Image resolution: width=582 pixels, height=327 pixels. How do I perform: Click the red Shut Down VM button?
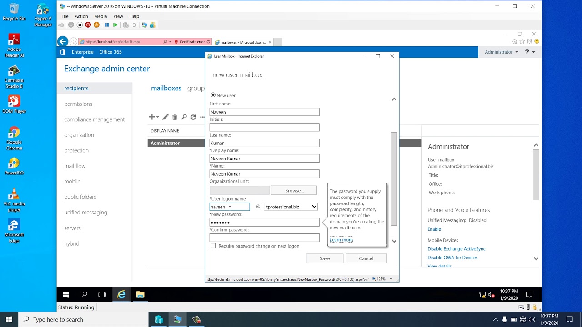(88, 25)
